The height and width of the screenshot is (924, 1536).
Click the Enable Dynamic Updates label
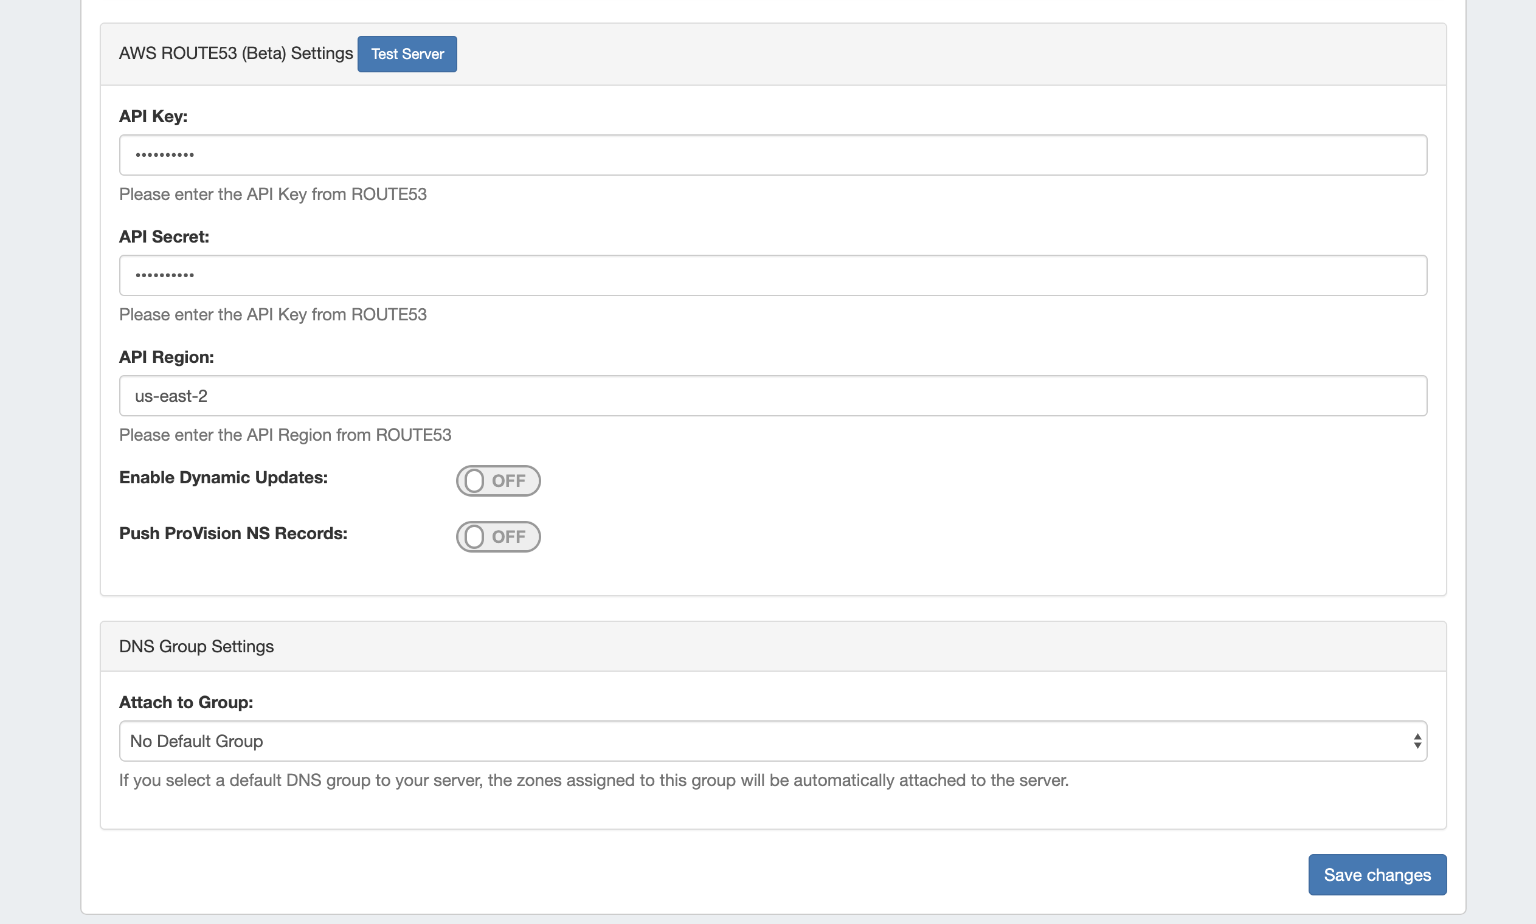[223, 478]
